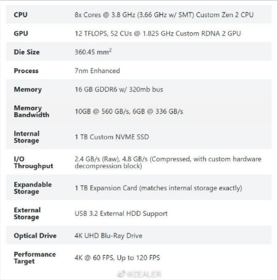This screenshot has width=277, height=280.
Task: Click the 1 TB Expansion Card value
Action: click(158, 188)
